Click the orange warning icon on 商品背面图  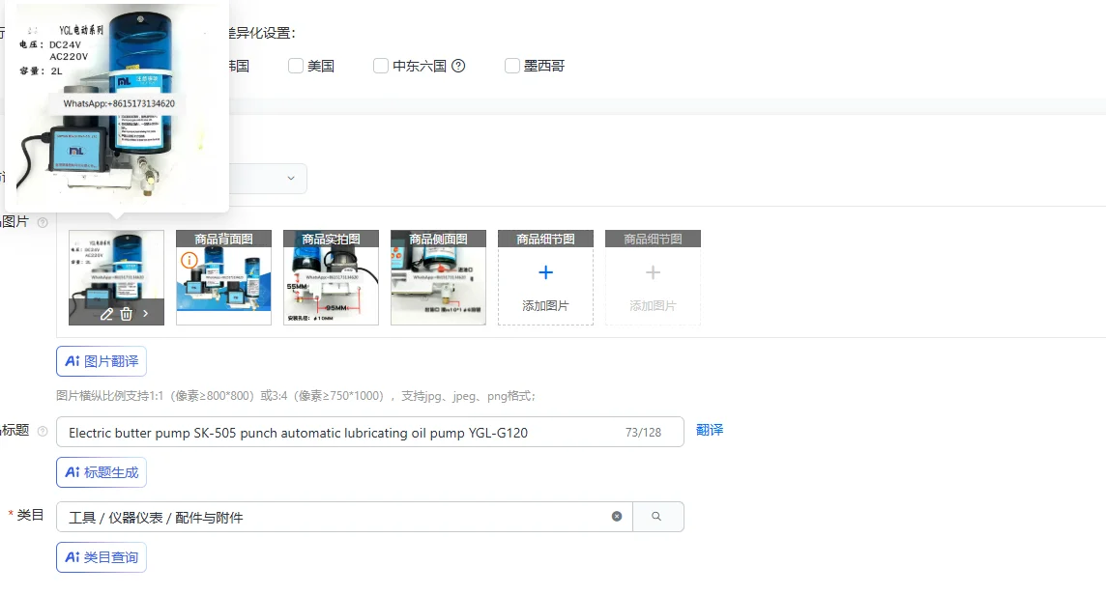(189, 260)
